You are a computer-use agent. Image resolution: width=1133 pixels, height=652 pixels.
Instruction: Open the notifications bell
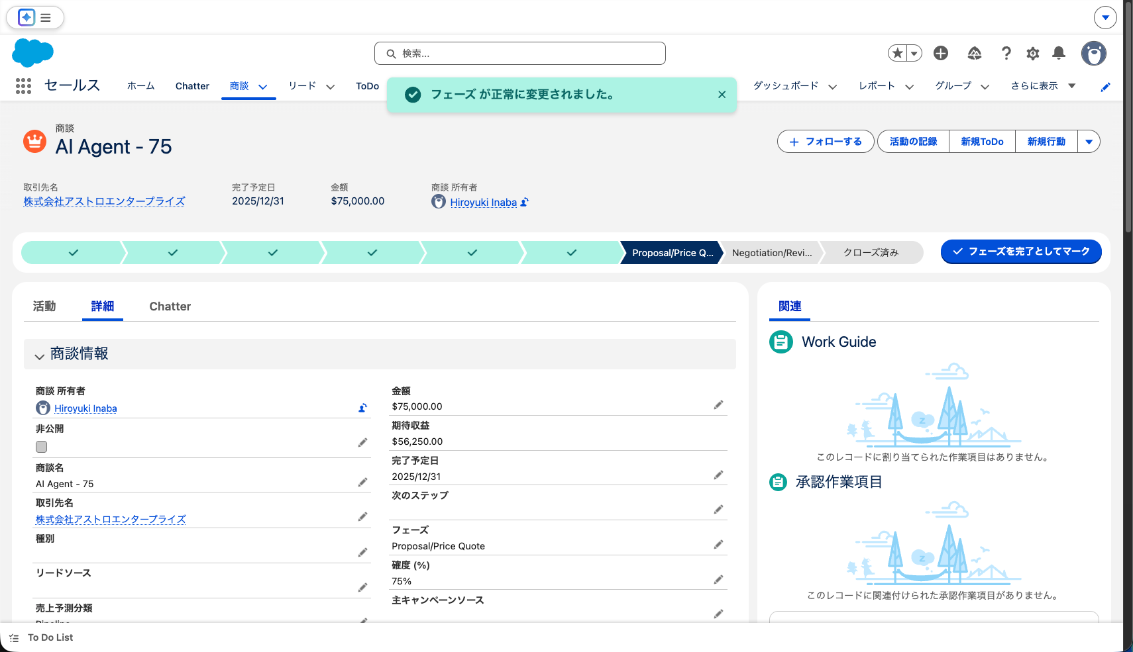(1059, 53)
